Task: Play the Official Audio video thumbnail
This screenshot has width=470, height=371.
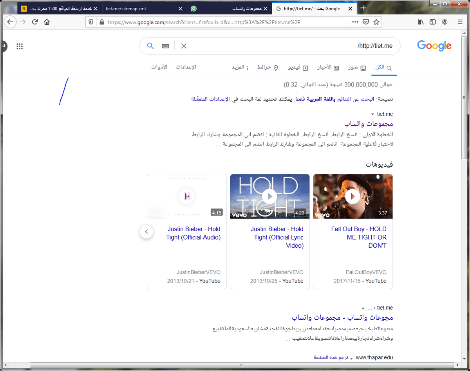Action: [187, 196]
